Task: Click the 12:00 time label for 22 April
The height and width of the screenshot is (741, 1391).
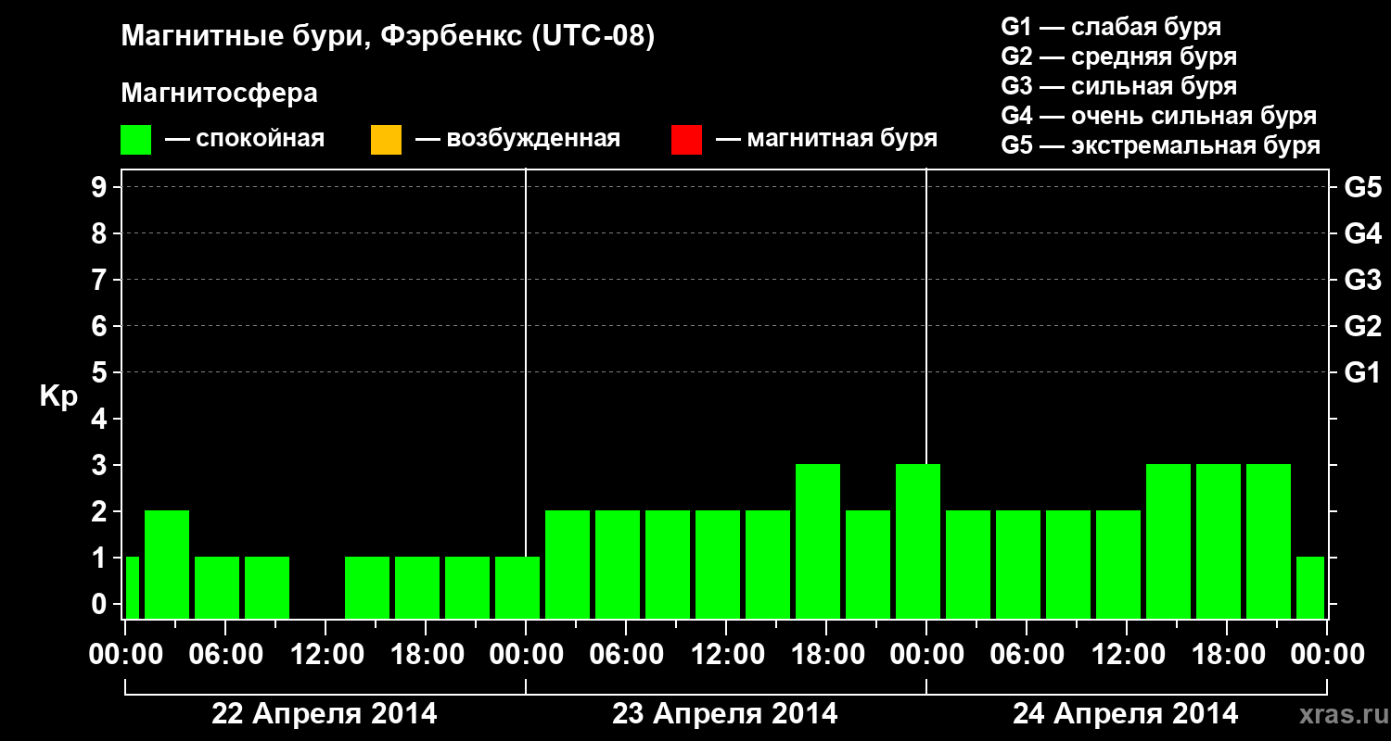Action: coord(325,655)
